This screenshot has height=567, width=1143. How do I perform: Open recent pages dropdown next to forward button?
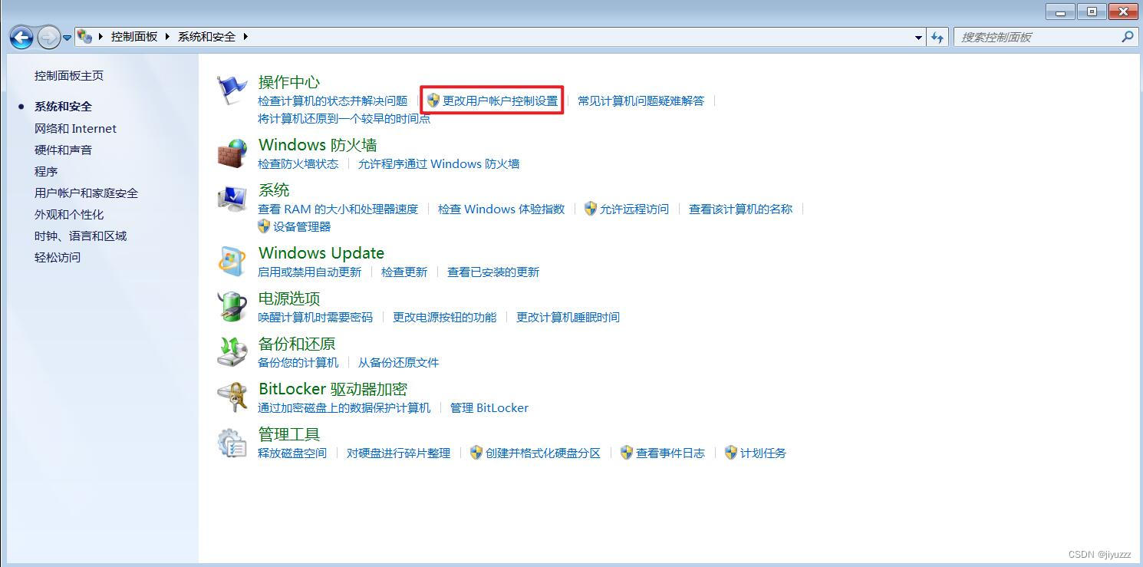67,37
